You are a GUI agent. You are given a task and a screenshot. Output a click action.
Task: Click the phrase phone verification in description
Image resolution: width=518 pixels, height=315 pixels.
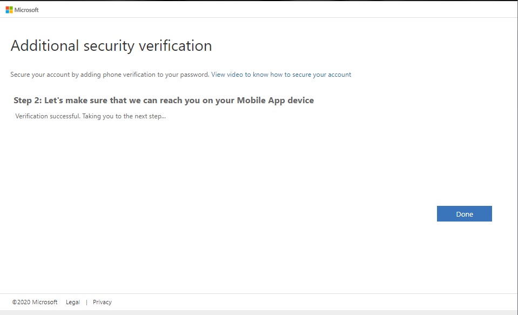click(x=132, y=75)
